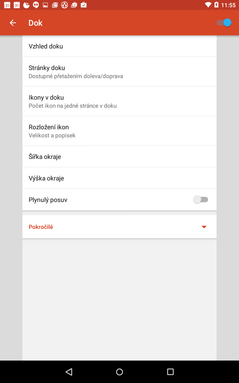Adjust Šířka okraje setting
This screenshot has height=383, width=239.
pyautogui.click(x=119, y=156)
